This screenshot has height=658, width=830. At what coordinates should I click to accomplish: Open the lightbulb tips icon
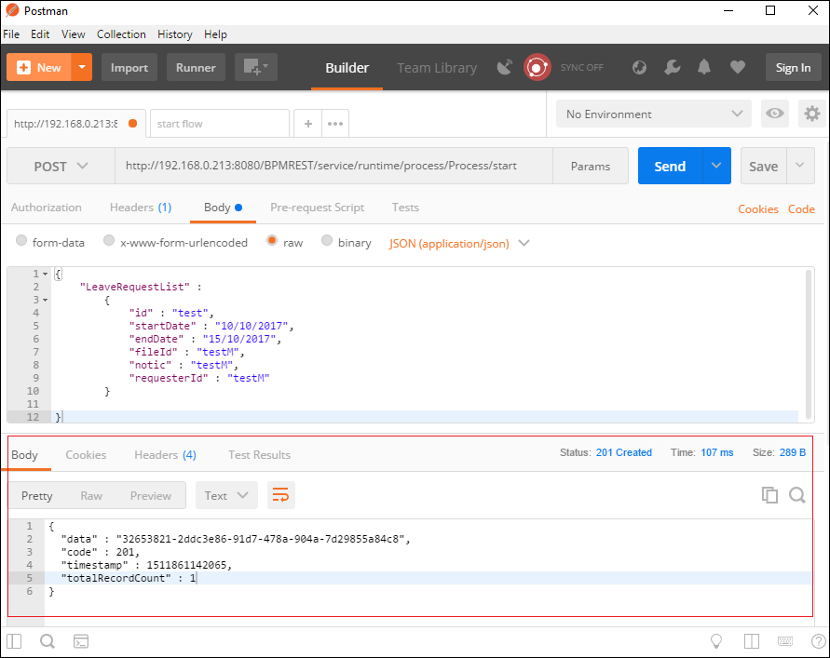[x=716, y=641]
